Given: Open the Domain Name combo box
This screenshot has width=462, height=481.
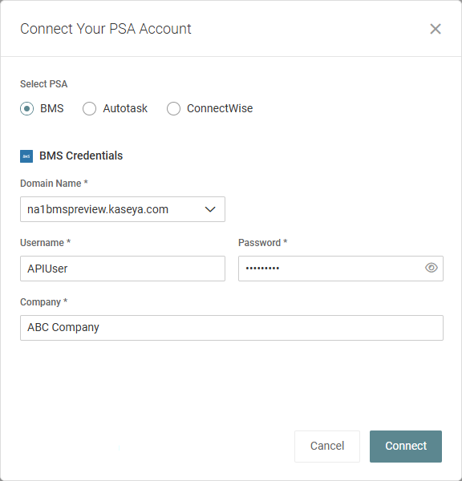Looking at the screenshot, I should 123,209.
